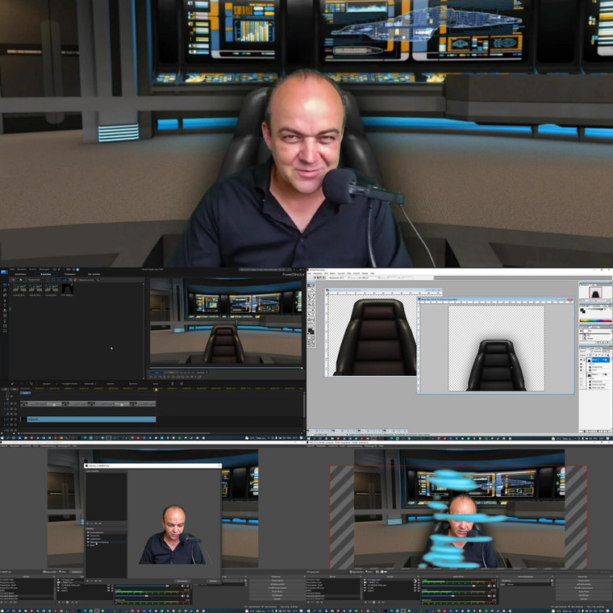Open the Media Room in PowerDirector sidebar

coord(5,285)
